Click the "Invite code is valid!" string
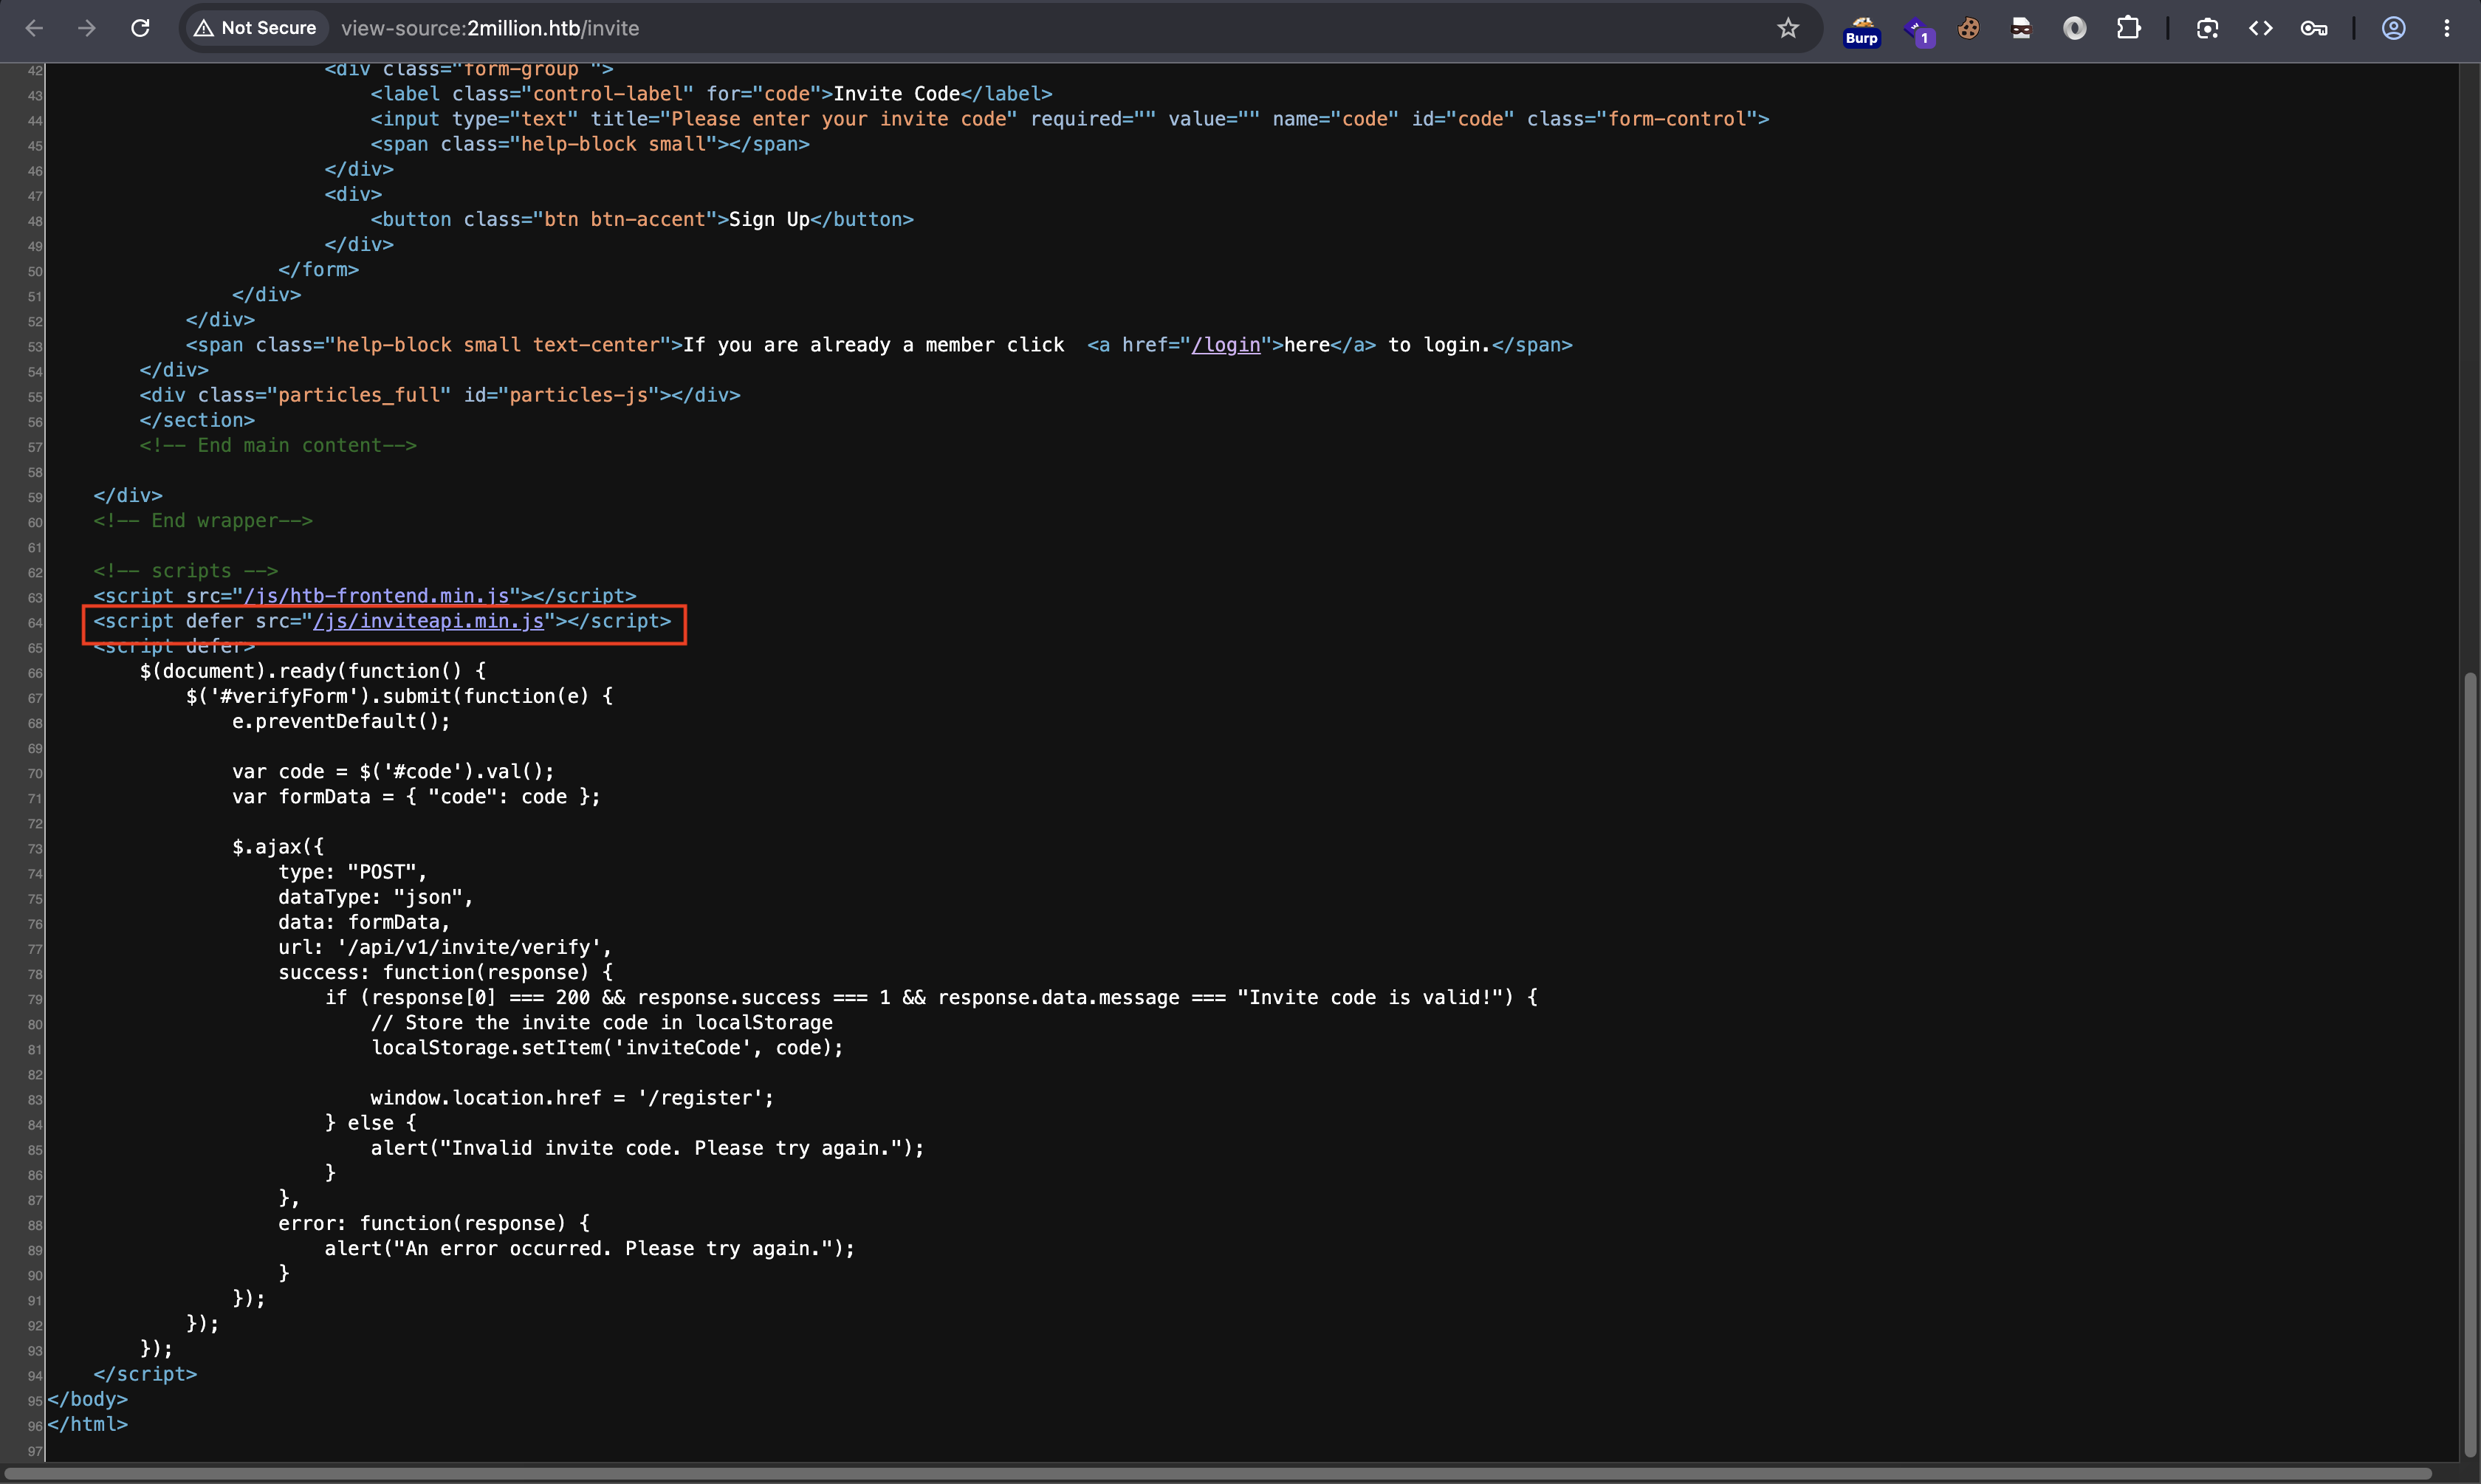The width and height of the screenshot is (2481, 1484). [x=1369, y=997]
